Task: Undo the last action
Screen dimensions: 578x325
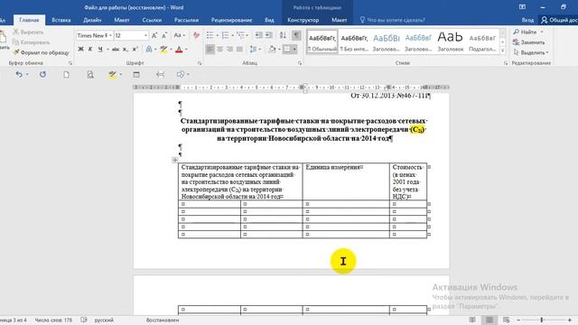Action: click(x=19, y=74)
